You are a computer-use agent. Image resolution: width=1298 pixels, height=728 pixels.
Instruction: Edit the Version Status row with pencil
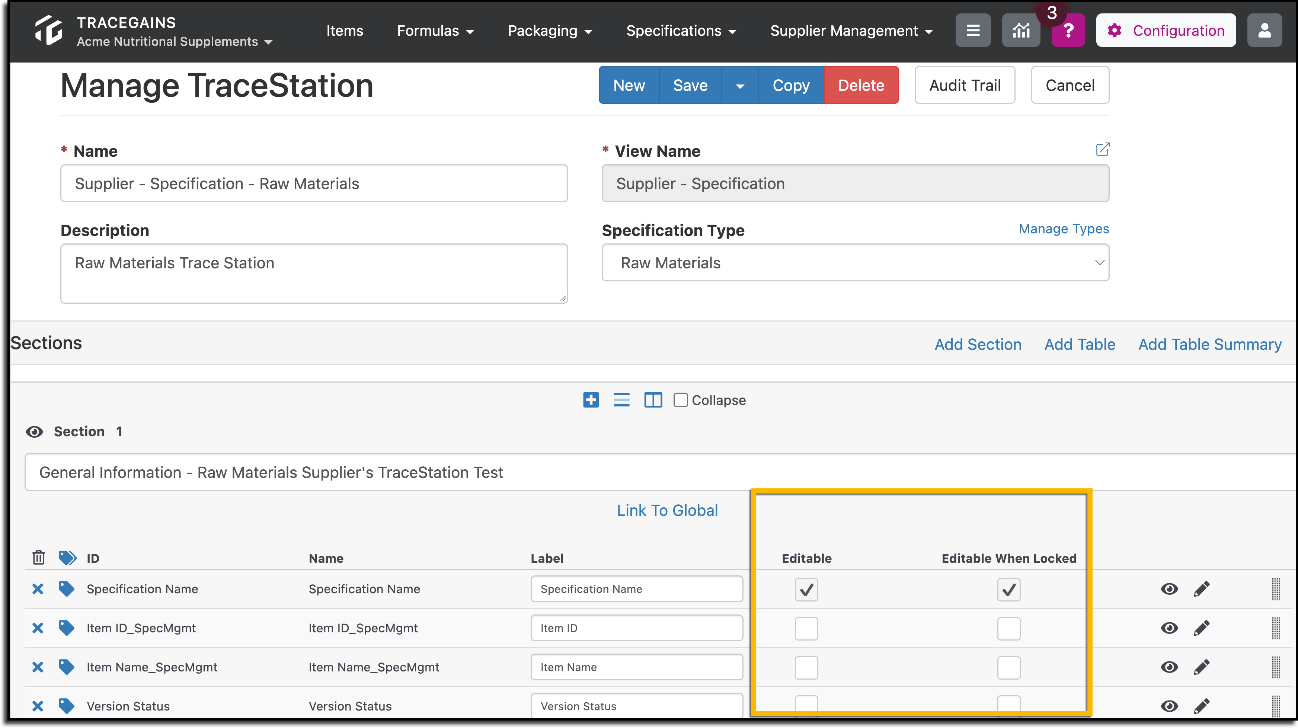(1202, 706)
